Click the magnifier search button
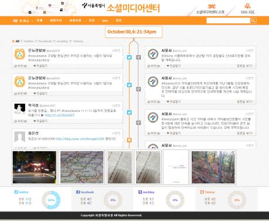 [x=253, y=21]
